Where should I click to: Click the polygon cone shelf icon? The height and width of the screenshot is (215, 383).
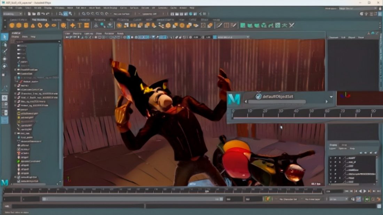(x=33, y=25)
